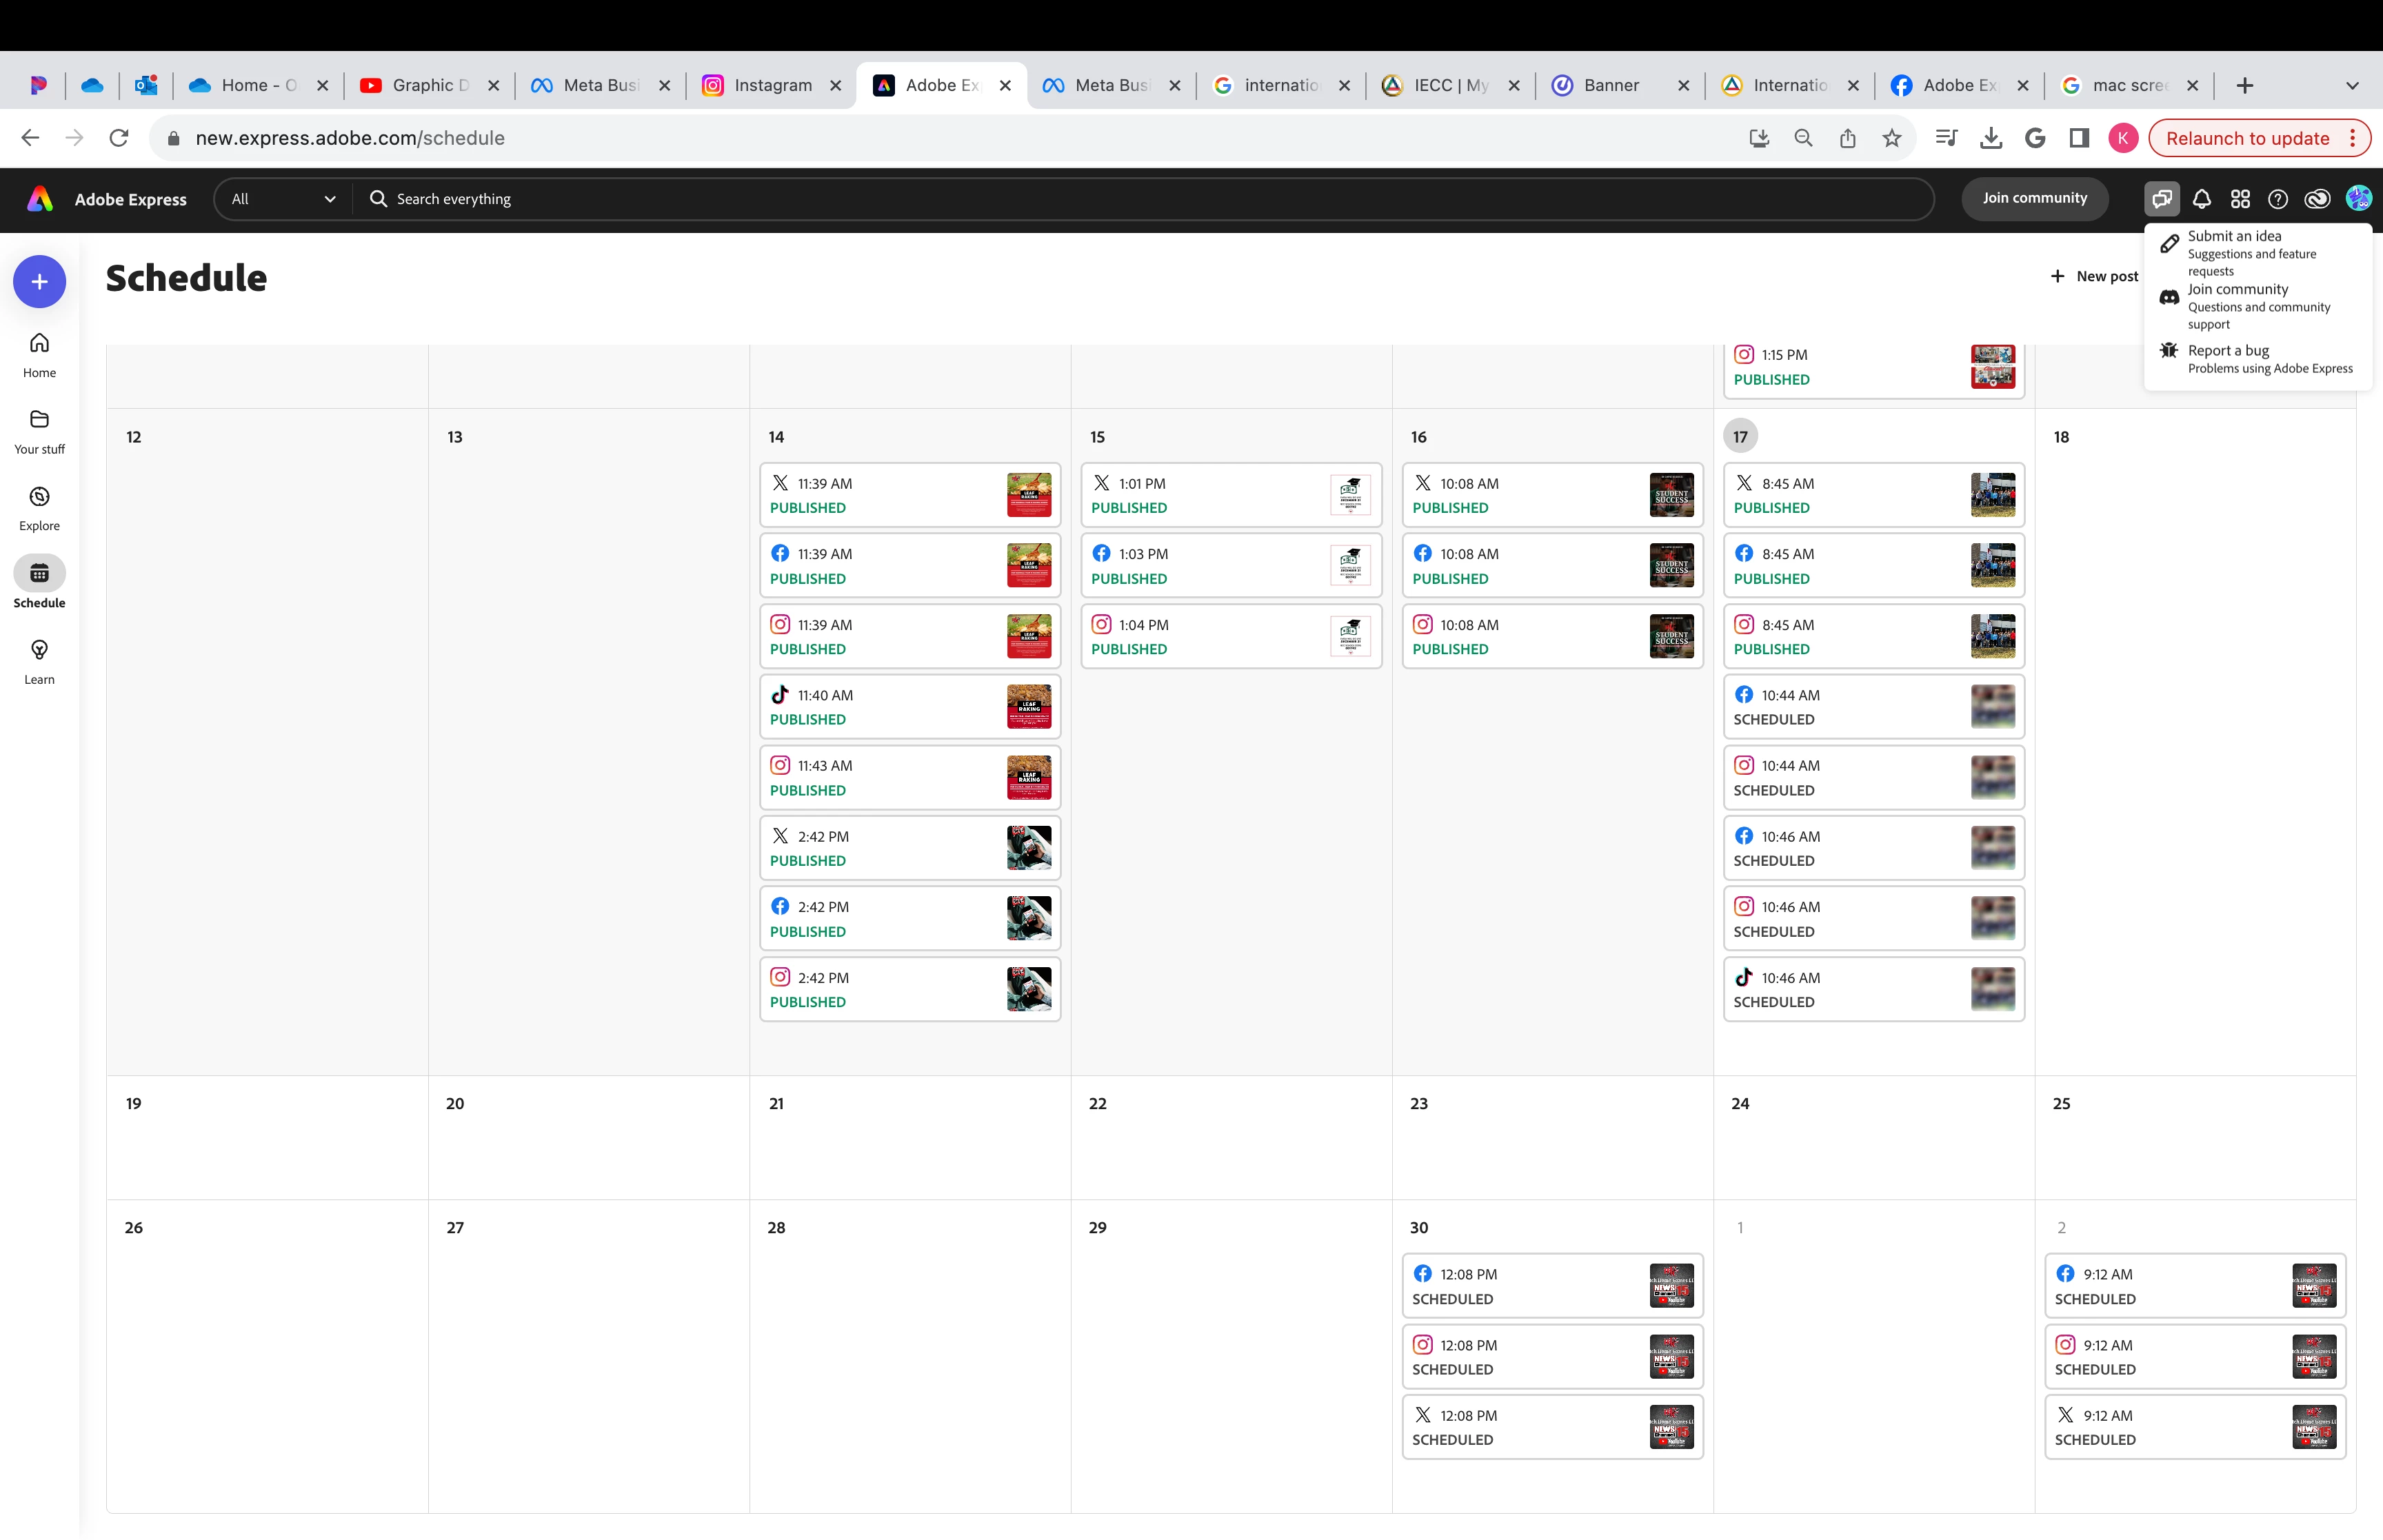Click the New post button
Screen dimensions: 2383x1540
(x=2094, y=276)
